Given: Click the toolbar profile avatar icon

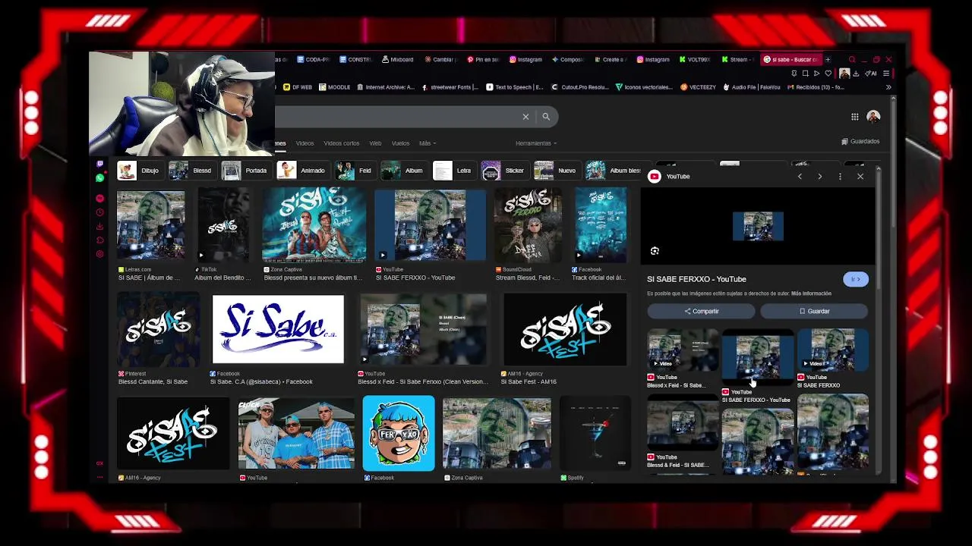Looking at the screenshot, I should coord(844,74).
